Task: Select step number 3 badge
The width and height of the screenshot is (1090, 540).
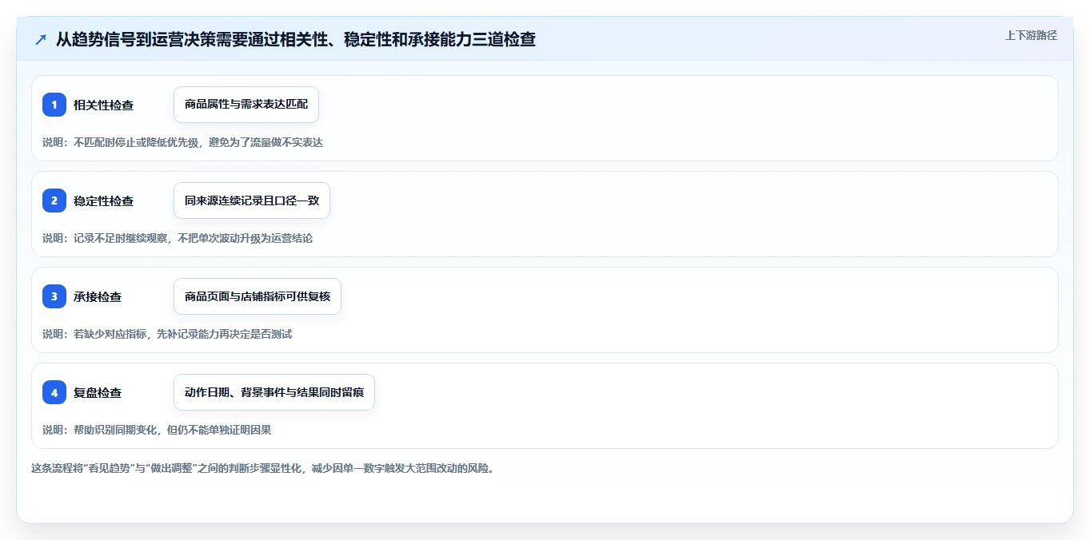Action: click(x=54, y=296)
